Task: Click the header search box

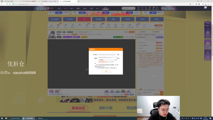Action: coord(128,9)
